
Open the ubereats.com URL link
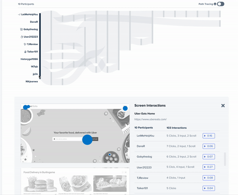pos(150,119)
